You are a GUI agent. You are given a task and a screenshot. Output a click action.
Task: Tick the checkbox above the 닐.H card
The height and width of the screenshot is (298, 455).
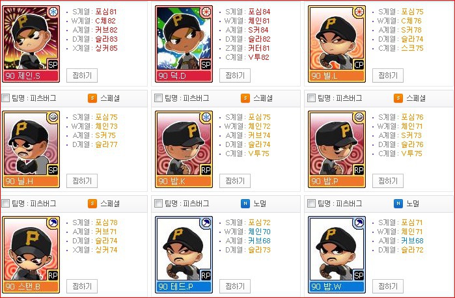(5, 98)
